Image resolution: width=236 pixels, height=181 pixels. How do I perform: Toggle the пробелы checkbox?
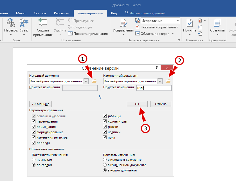coord(33,143)
